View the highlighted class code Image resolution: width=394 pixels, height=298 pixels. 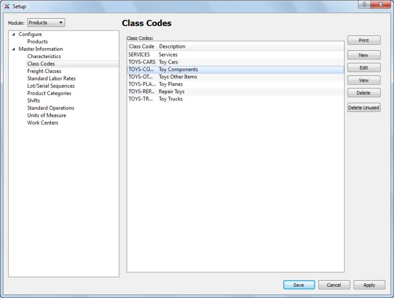pyautogui.click(x=364, y=80)
